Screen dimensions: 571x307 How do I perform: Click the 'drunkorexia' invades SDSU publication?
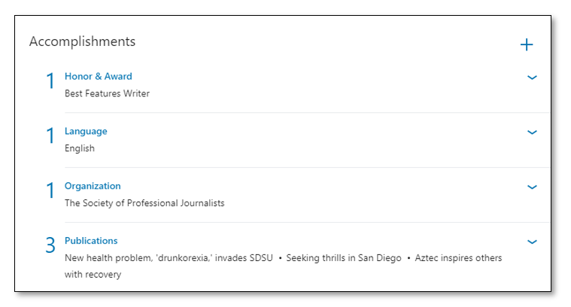[x=169, y=258]
